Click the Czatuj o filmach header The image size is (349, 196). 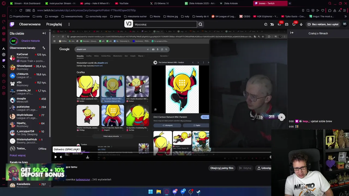coord(318,33)
